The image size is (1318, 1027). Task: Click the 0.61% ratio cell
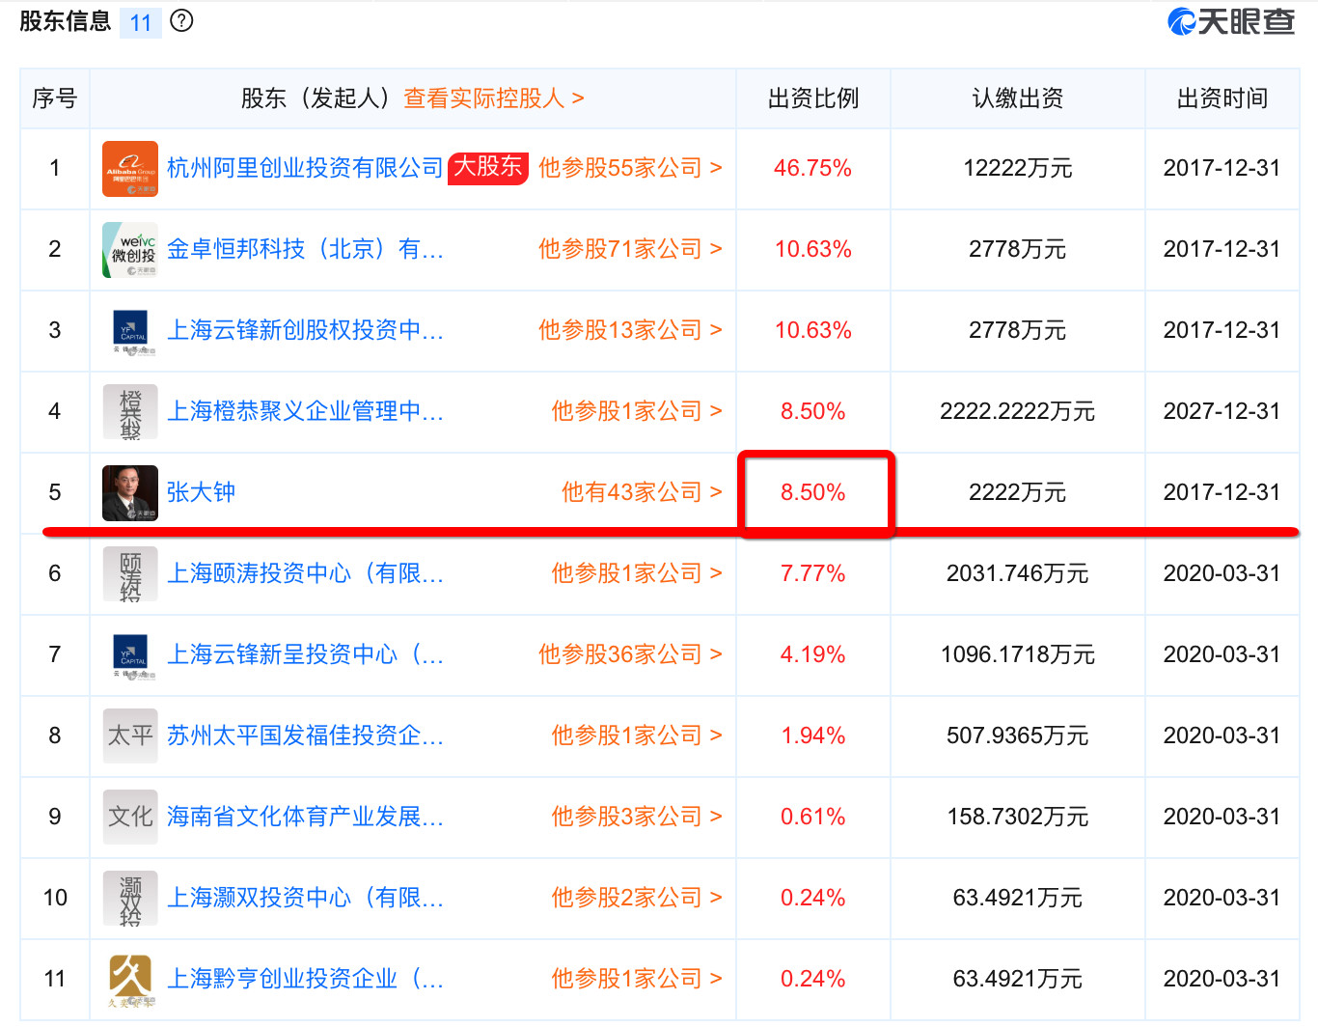pyautogui.click(x=812, y=817)
